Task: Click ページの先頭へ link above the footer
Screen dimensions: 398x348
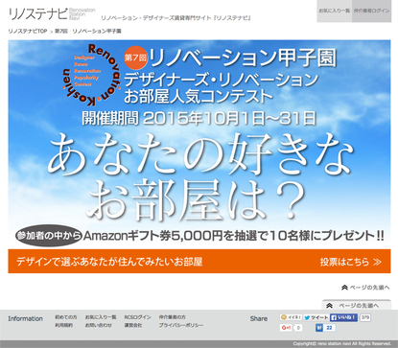Action: tap(365, 288)
